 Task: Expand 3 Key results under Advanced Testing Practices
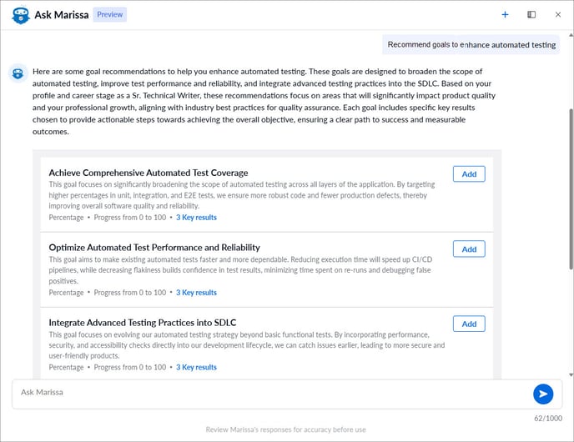click(196, 367)
